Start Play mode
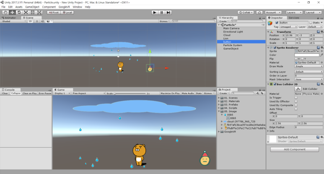324x174 pixels. pos(155,13)
